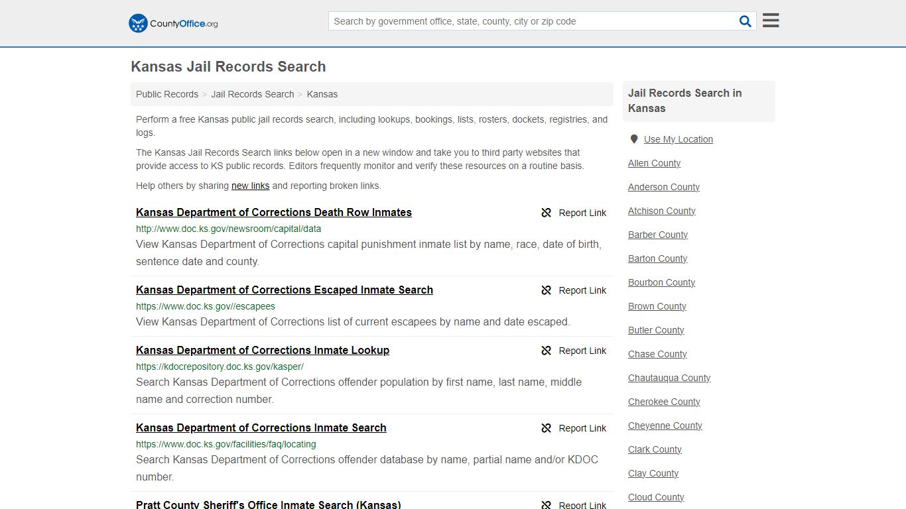Select the Kansas breadcrumb
Screen dimensions: 906x509
pyautogui.click(x=322, y=94)
